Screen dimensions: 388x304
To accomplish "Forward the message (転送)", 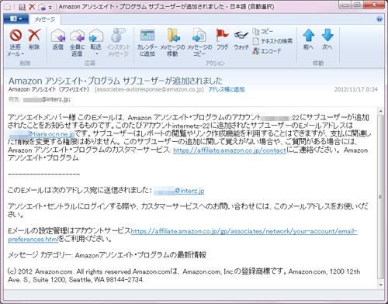I will [96, 39].
